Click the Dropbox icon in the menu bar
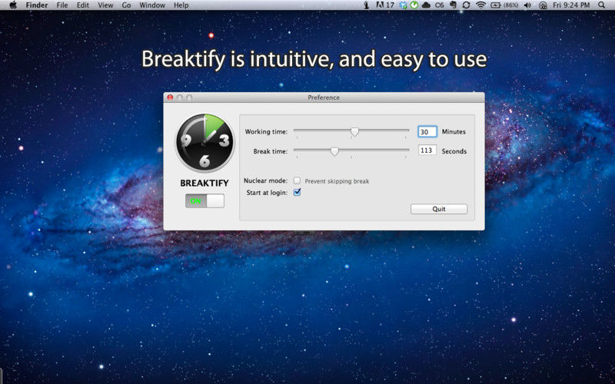This screenshot has height=384, width=615. (403, 5)
